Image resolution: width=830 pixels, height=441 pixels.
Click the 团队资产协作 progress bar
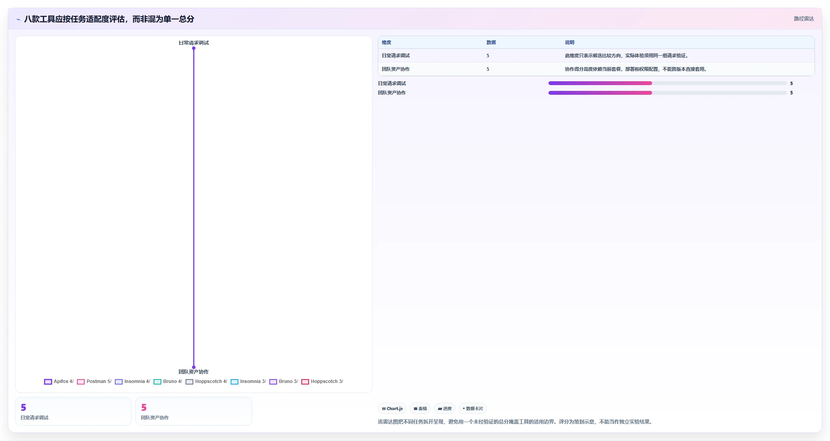pos(668,93)
